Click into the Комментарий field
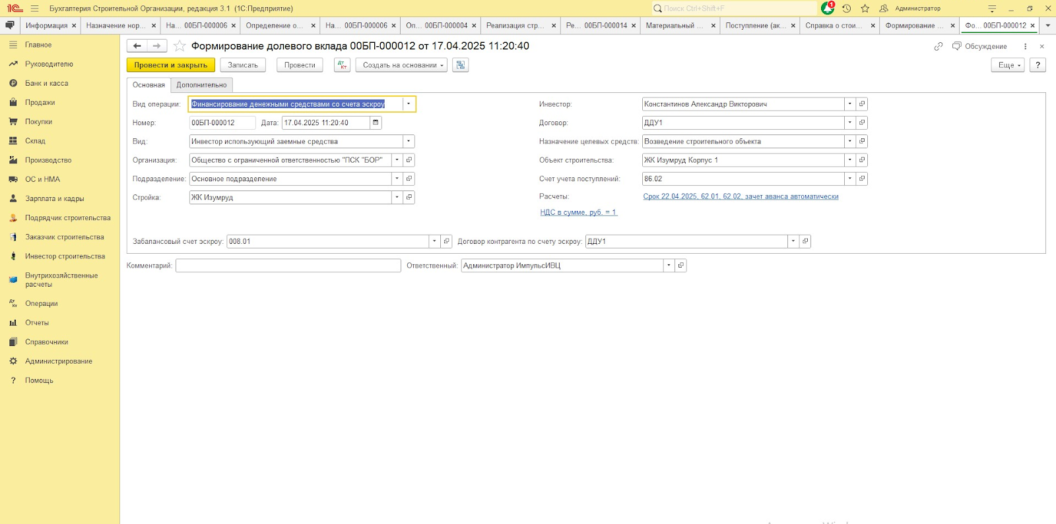The width and height of the screenshot is (1056, 524). pyautogui.click(x=288, y=266)
